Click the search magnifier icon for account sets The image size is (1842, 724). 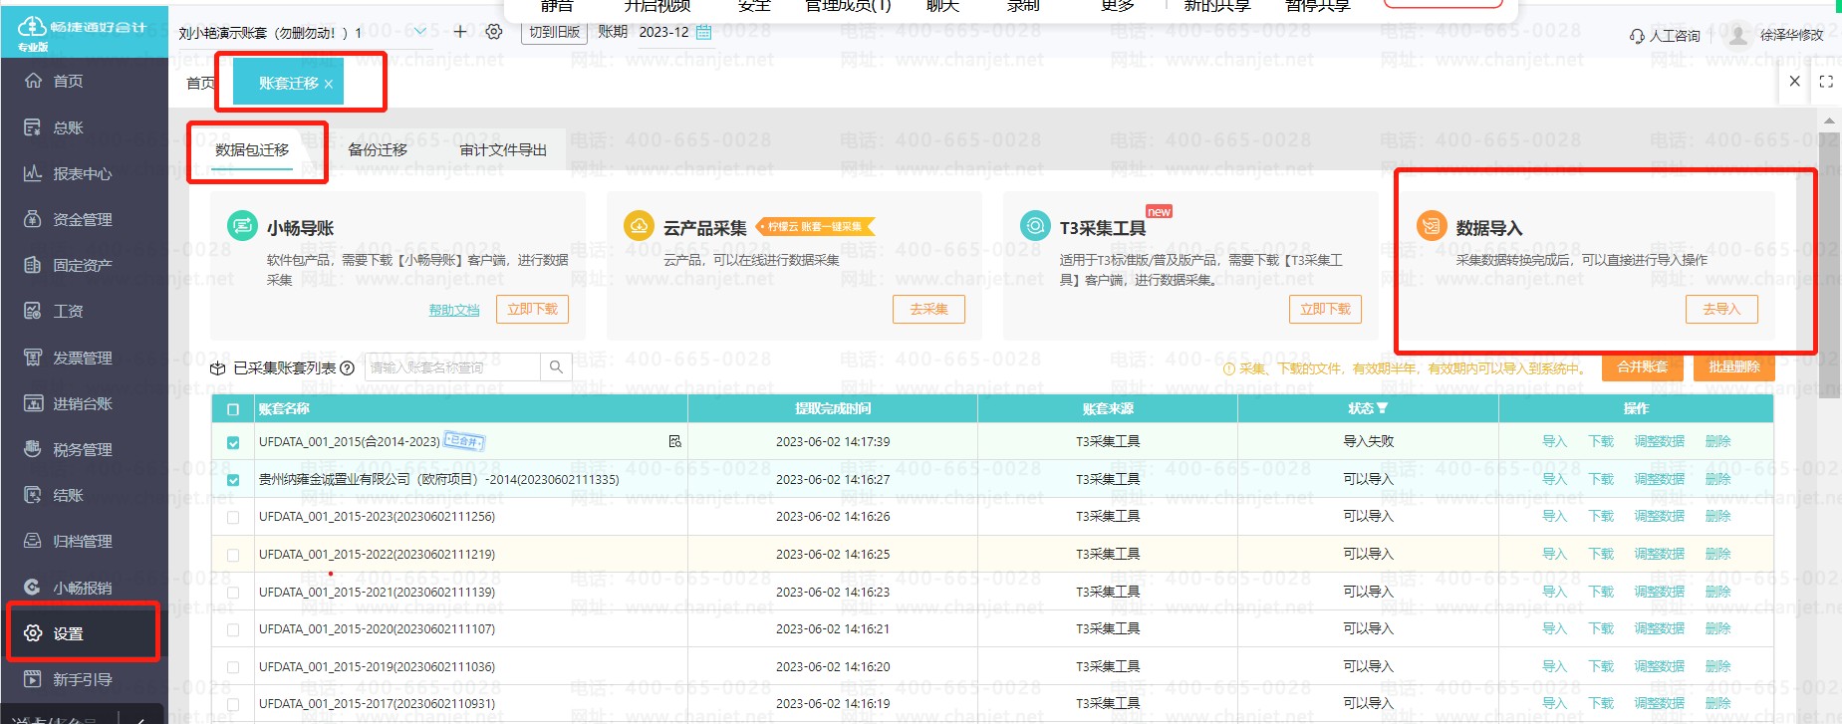point(556,367)
